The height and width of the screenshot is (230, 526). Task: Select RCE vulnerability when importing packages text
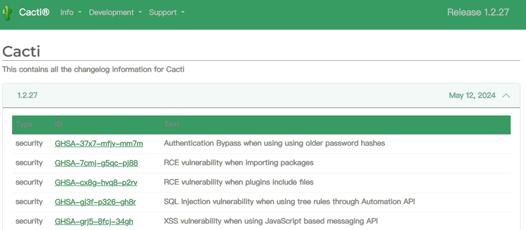238,163
